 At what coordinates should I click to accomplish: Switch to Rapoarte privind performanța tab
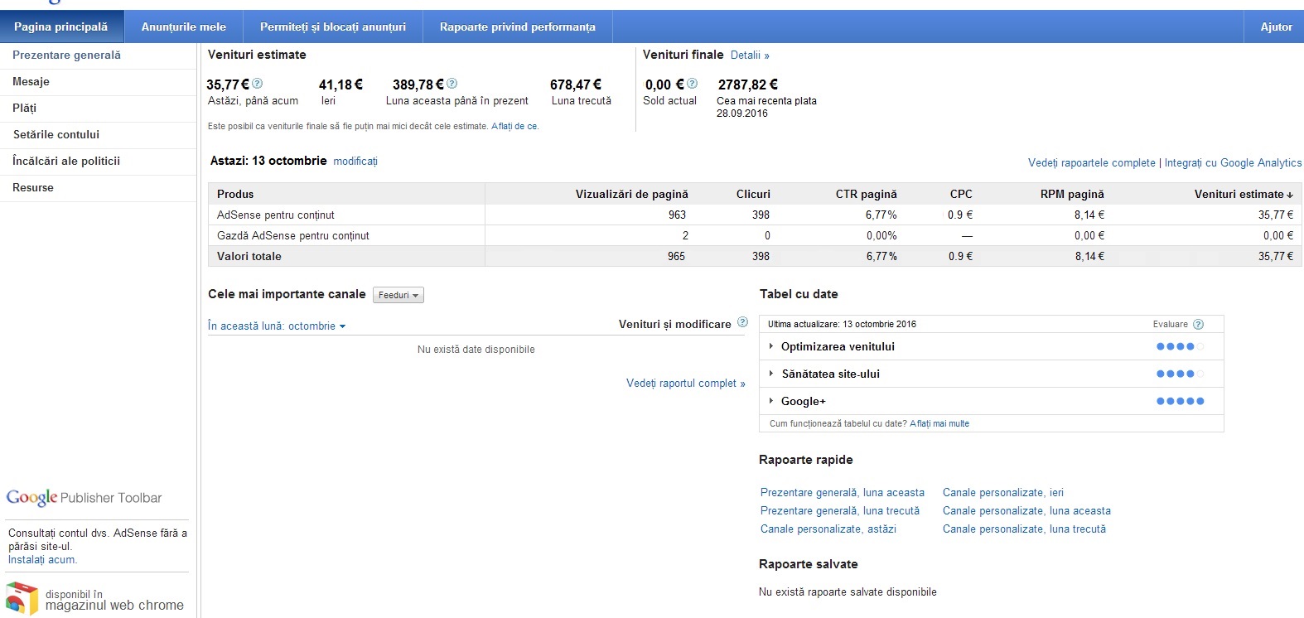pos(517,27)
